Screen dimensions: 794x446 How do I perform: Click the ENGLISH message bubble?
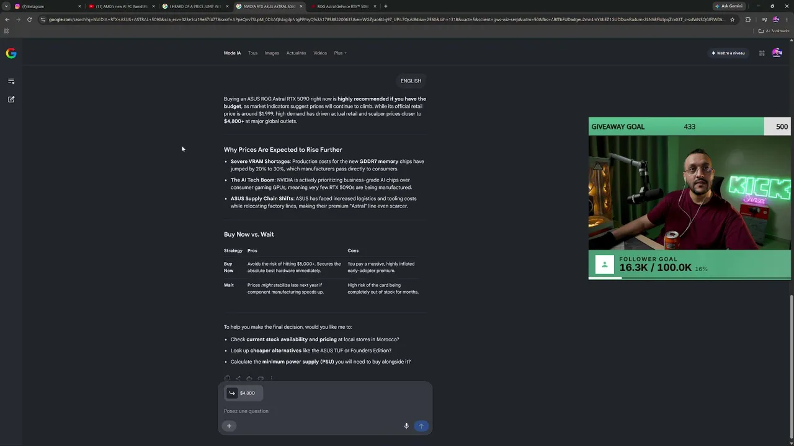(411, 81)
